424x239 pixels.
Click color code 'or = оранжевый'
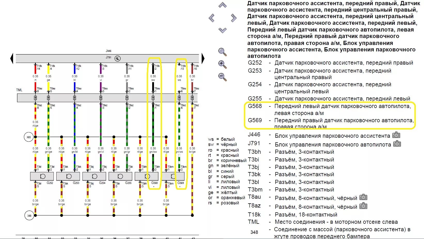pos(227,198)
